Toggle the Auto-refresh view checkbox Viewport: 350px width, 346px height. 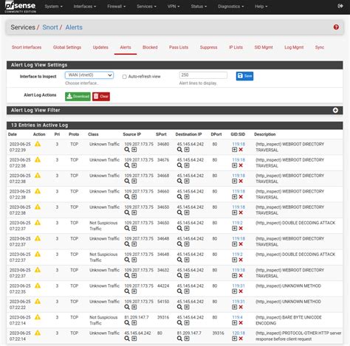(x=124, y=77)
